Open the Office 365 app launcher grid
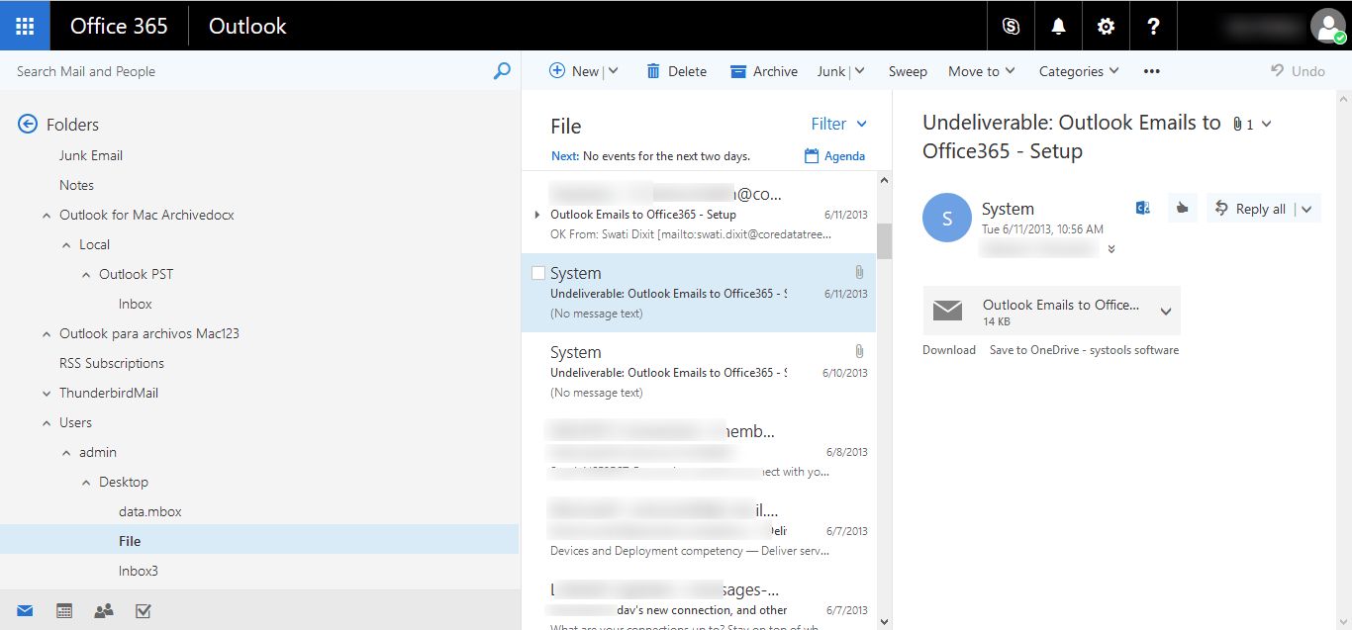The width and height of the screenshot is (1352, 630). [25, 26]
